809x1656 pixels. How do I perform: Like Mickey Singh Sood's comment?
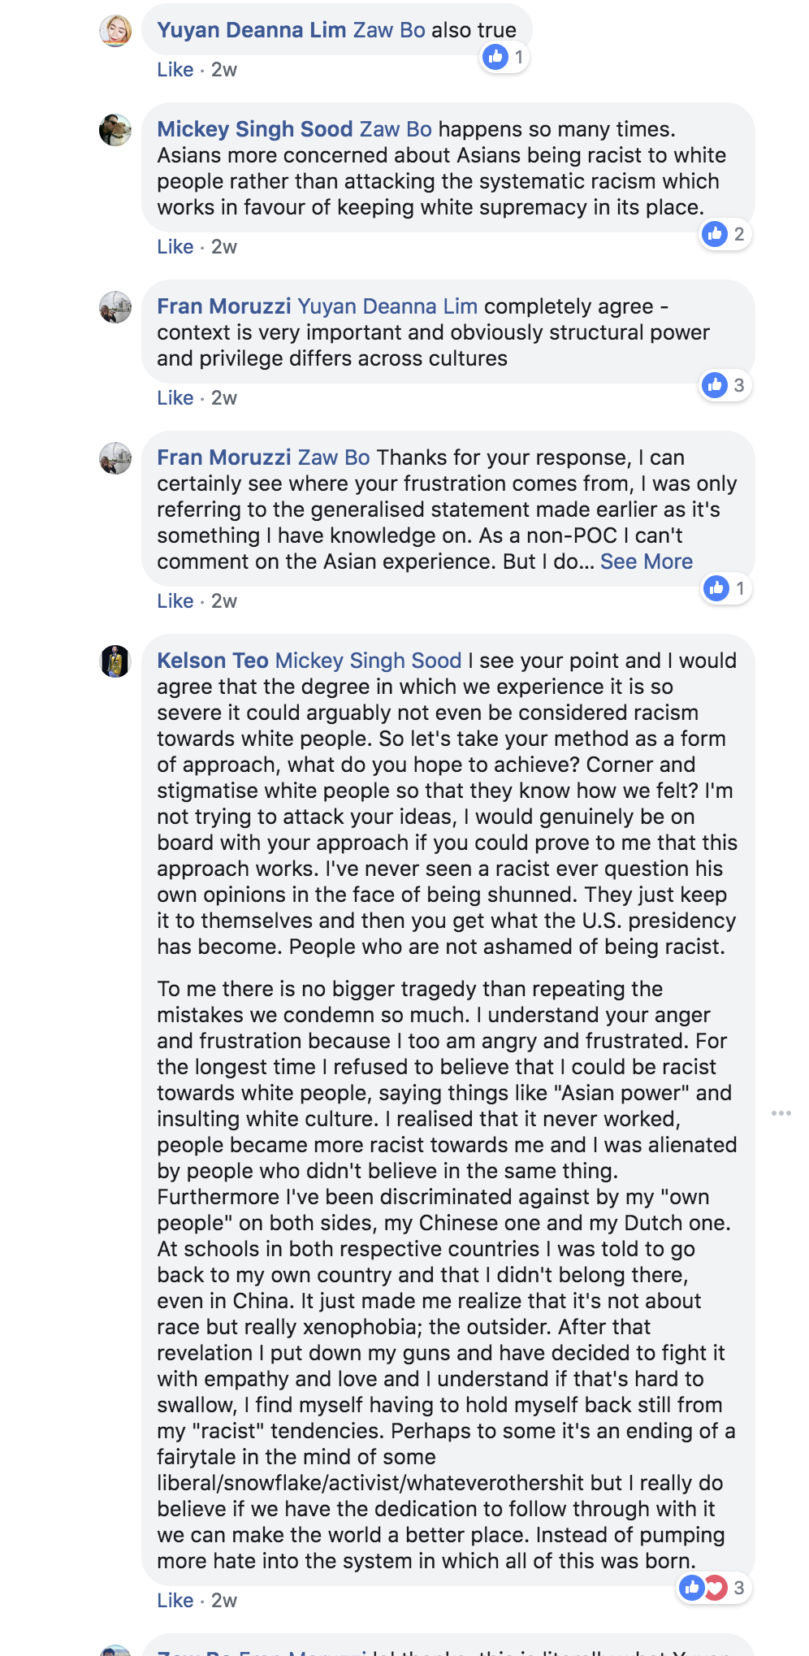(x=175, y=247)
